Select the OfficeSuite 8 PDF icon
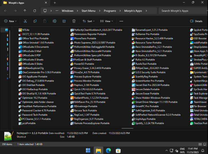This screenshot has height=154, width=208. 20,56
